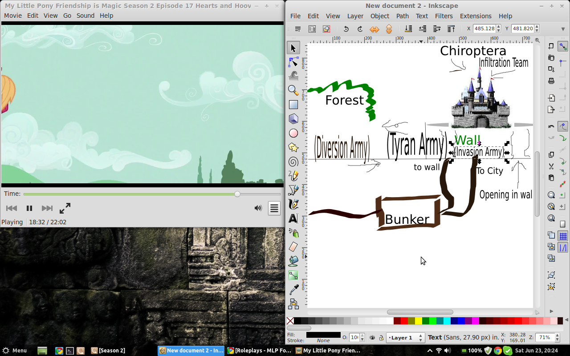Mute video player volume speaker
The width and height of the screenshot is (570, 356).
tap(258, 208)
